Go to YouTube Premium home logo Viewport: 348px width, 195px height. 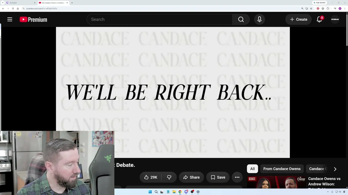coord(33,19)
